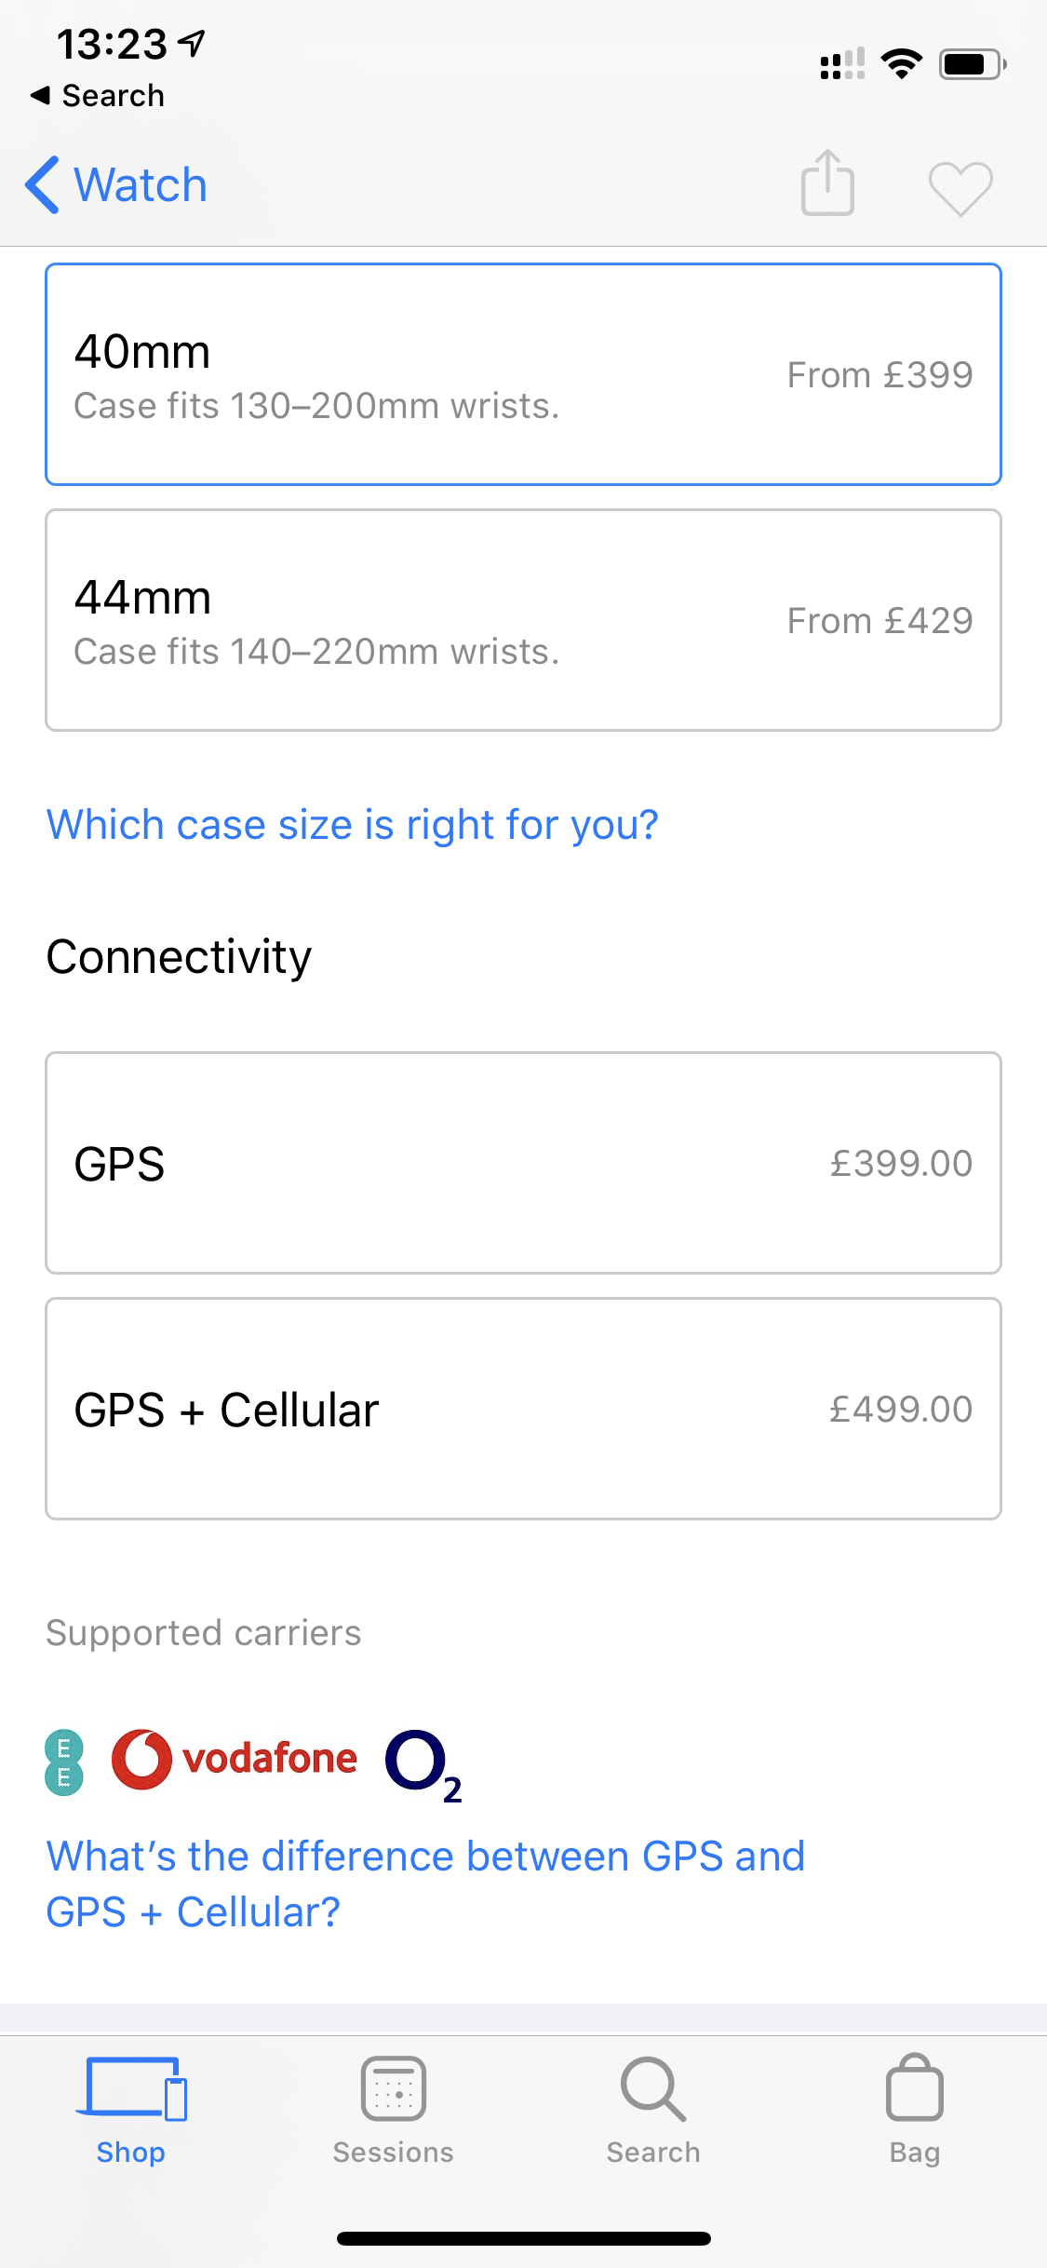The height and width of the screenshot is (2268, 1047).
Task: Tap the O2 carrier logo
Action: click(423, 1764)
